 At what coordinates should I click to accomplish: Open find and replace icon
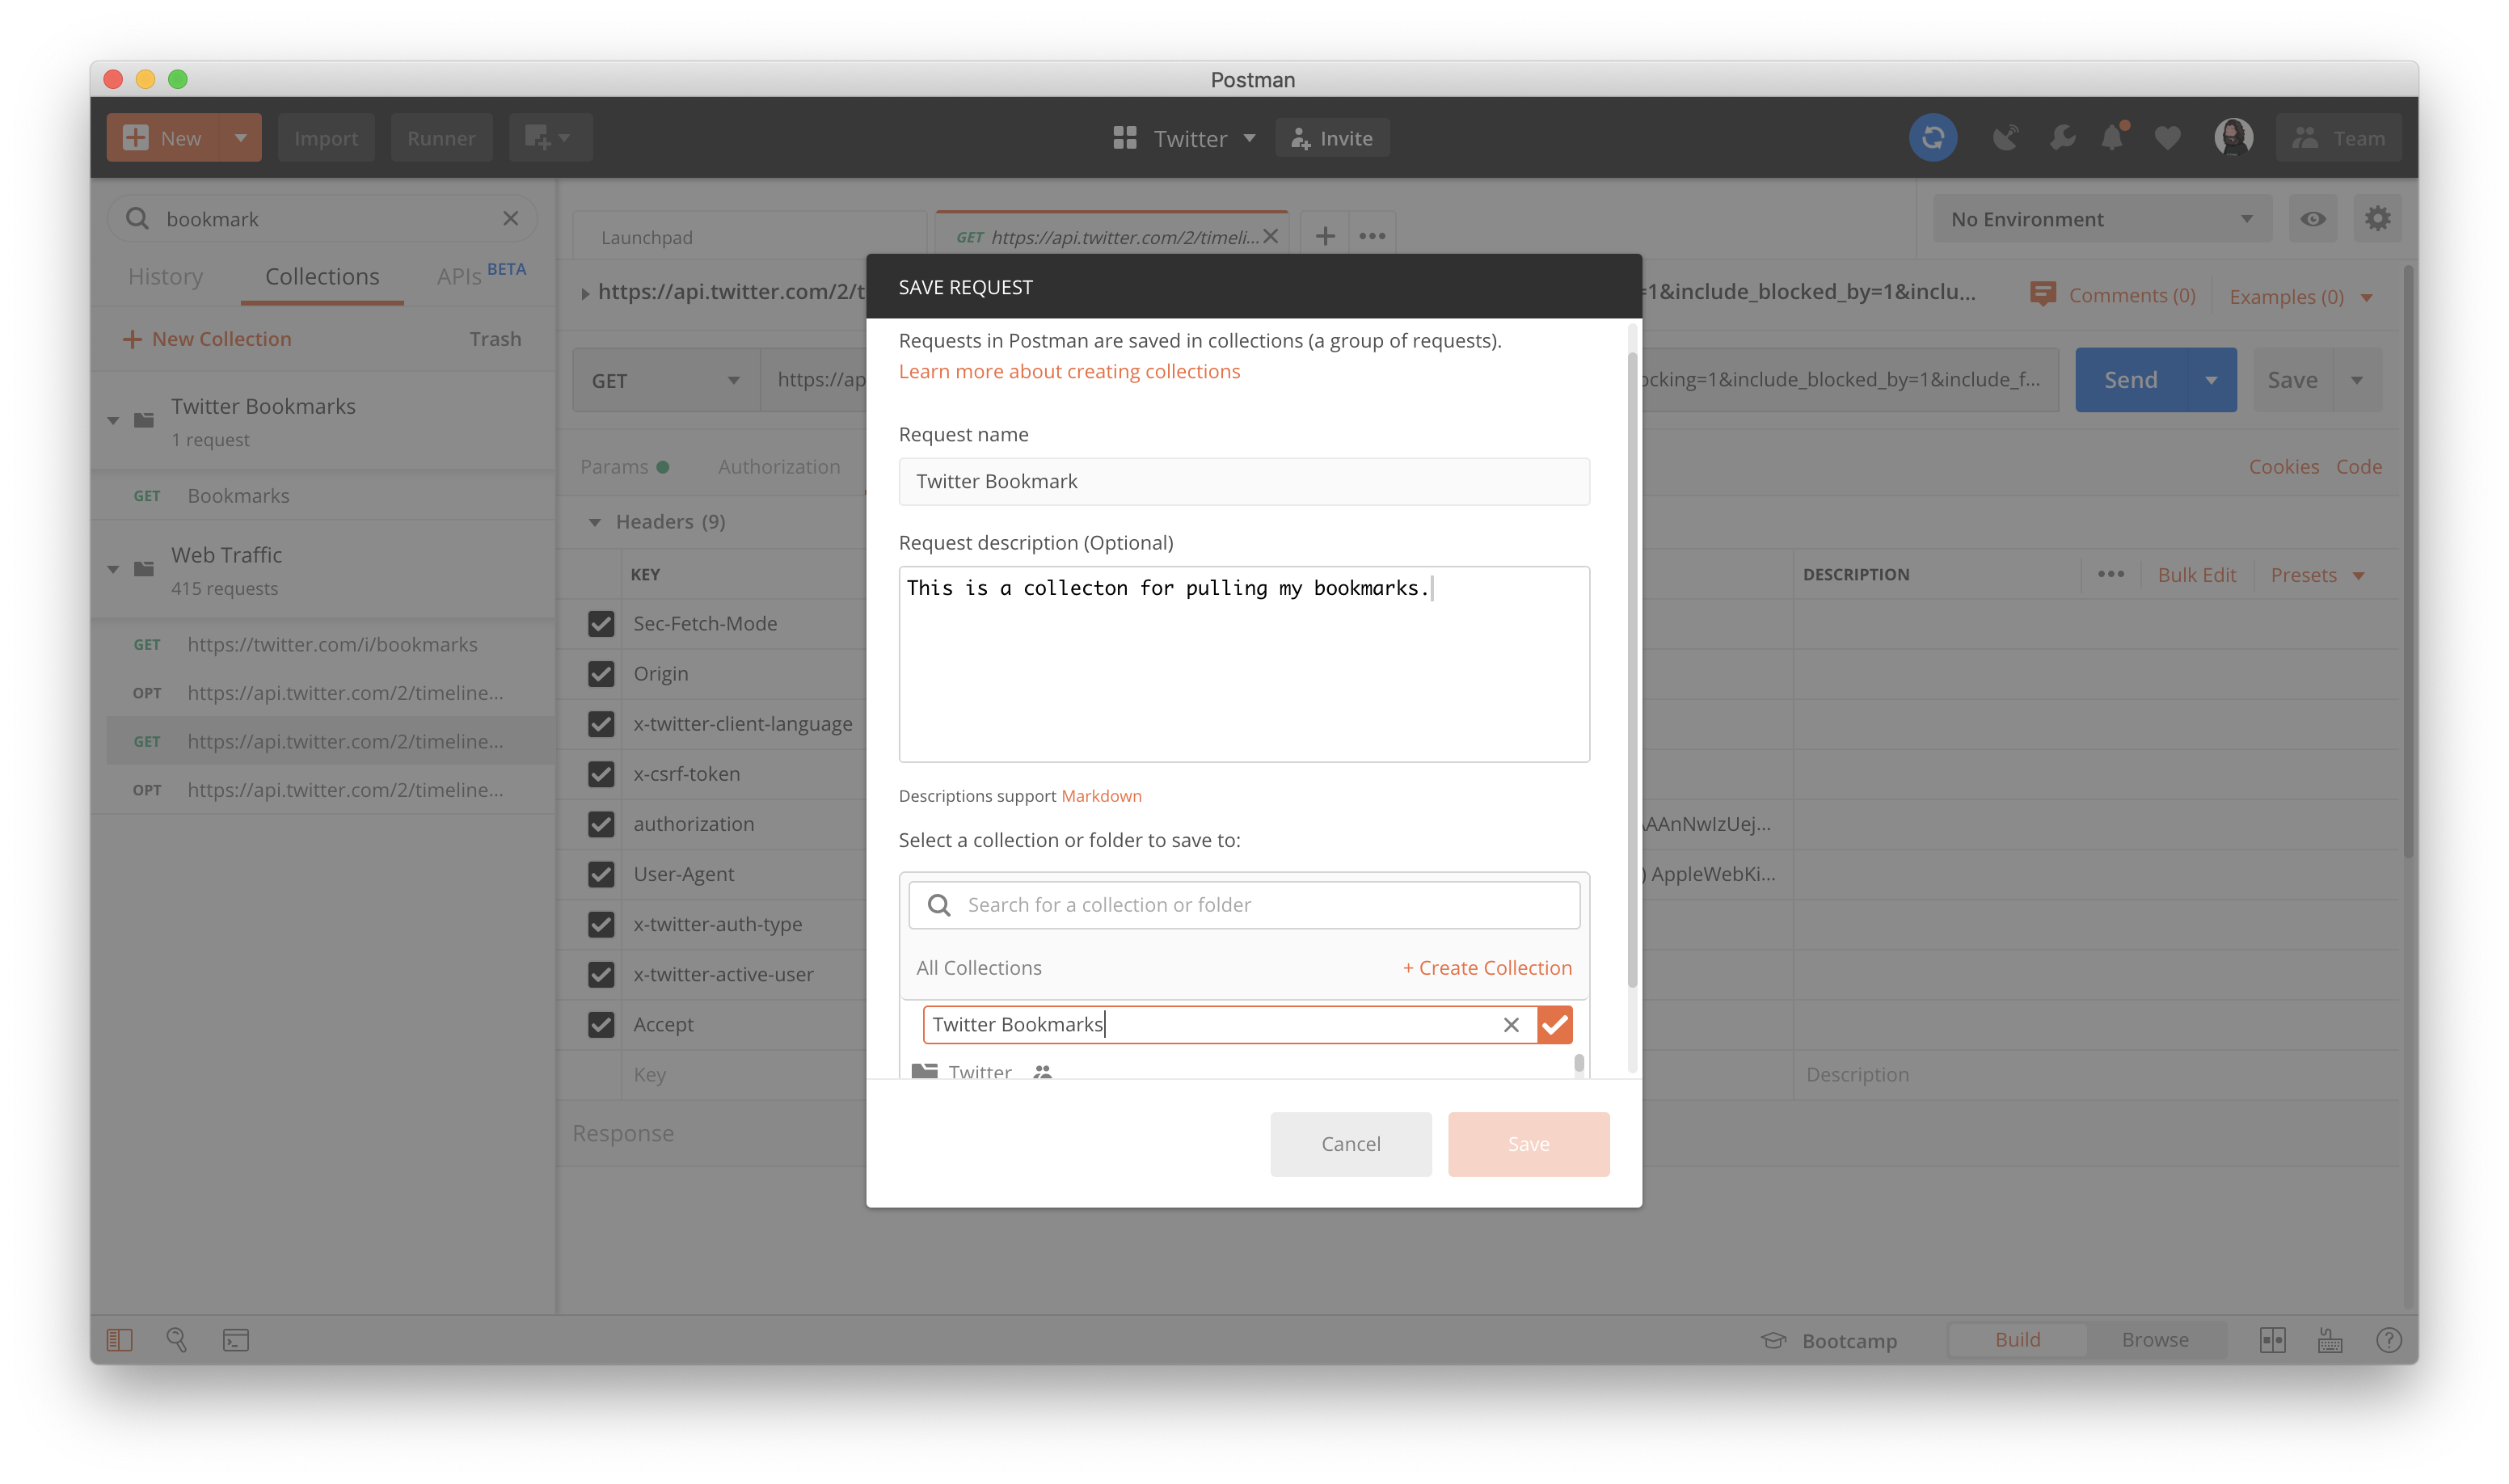[177, 1340]
